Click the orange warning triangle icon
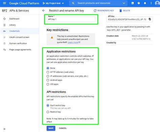Image resolution: width=160 pixels, height=132 pixels. [52, 37]
